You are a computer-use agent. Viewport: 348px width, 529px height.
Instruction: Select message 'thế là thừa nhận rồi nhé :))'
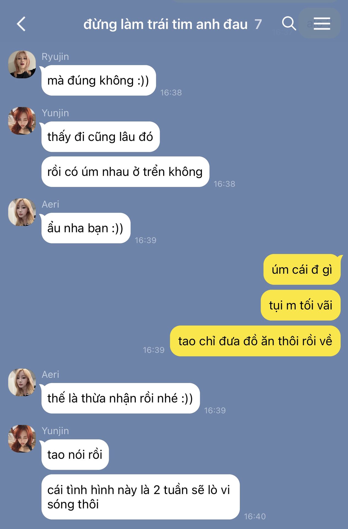click(120, 398)
